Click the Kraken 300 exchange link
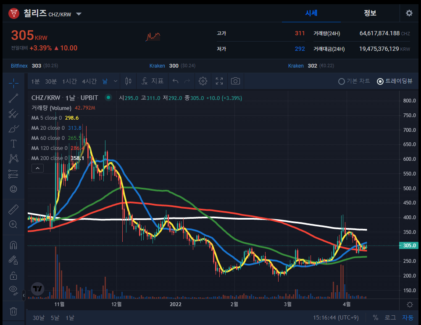Screen dimensions: 421x325 (157, 66)
